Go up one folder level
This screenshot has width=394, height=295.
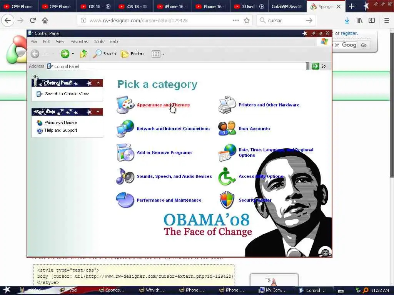[83, 54]
